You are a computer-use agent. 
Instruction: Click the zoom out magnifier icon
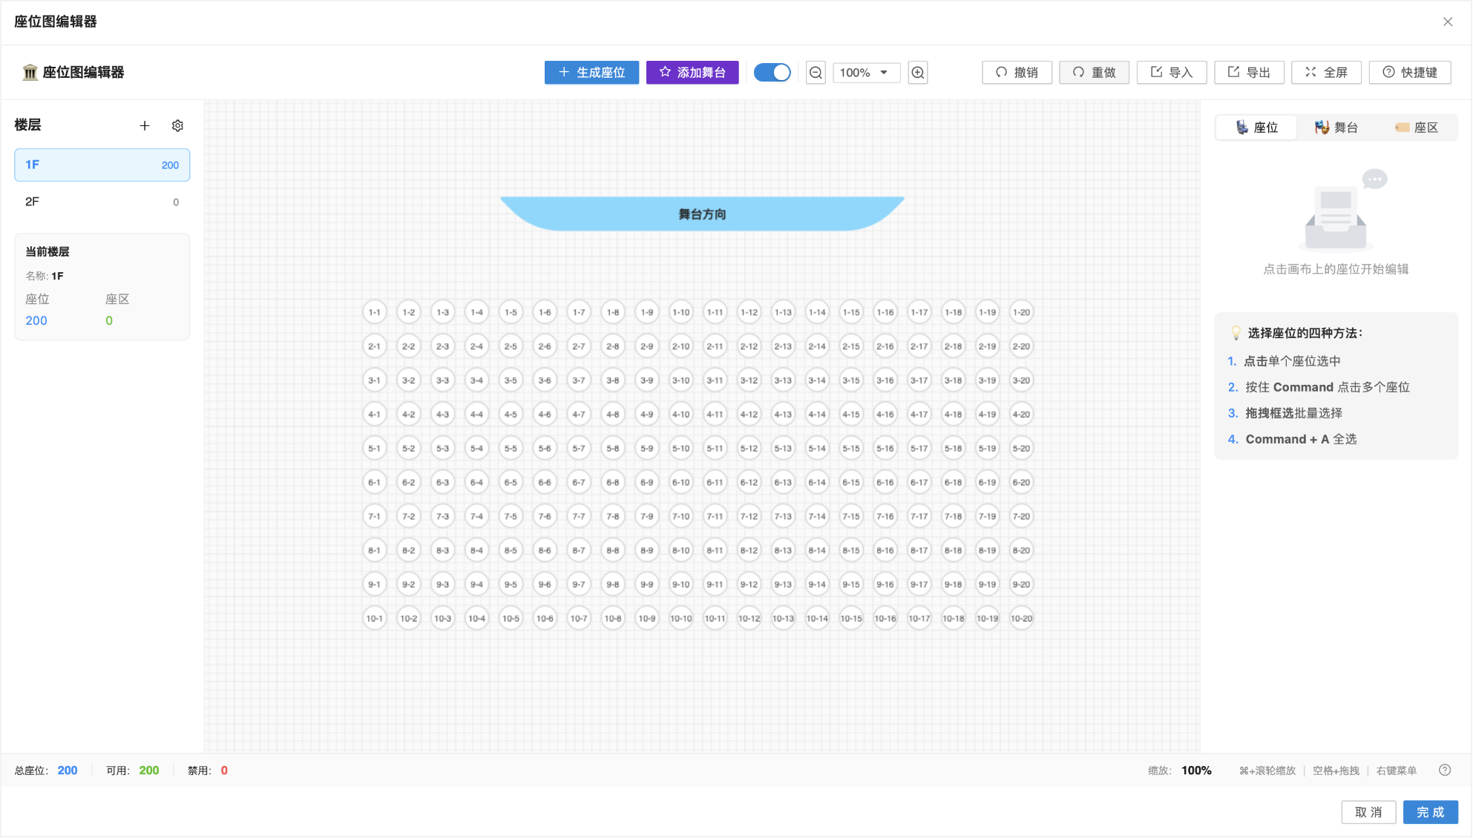click(816, 73)
